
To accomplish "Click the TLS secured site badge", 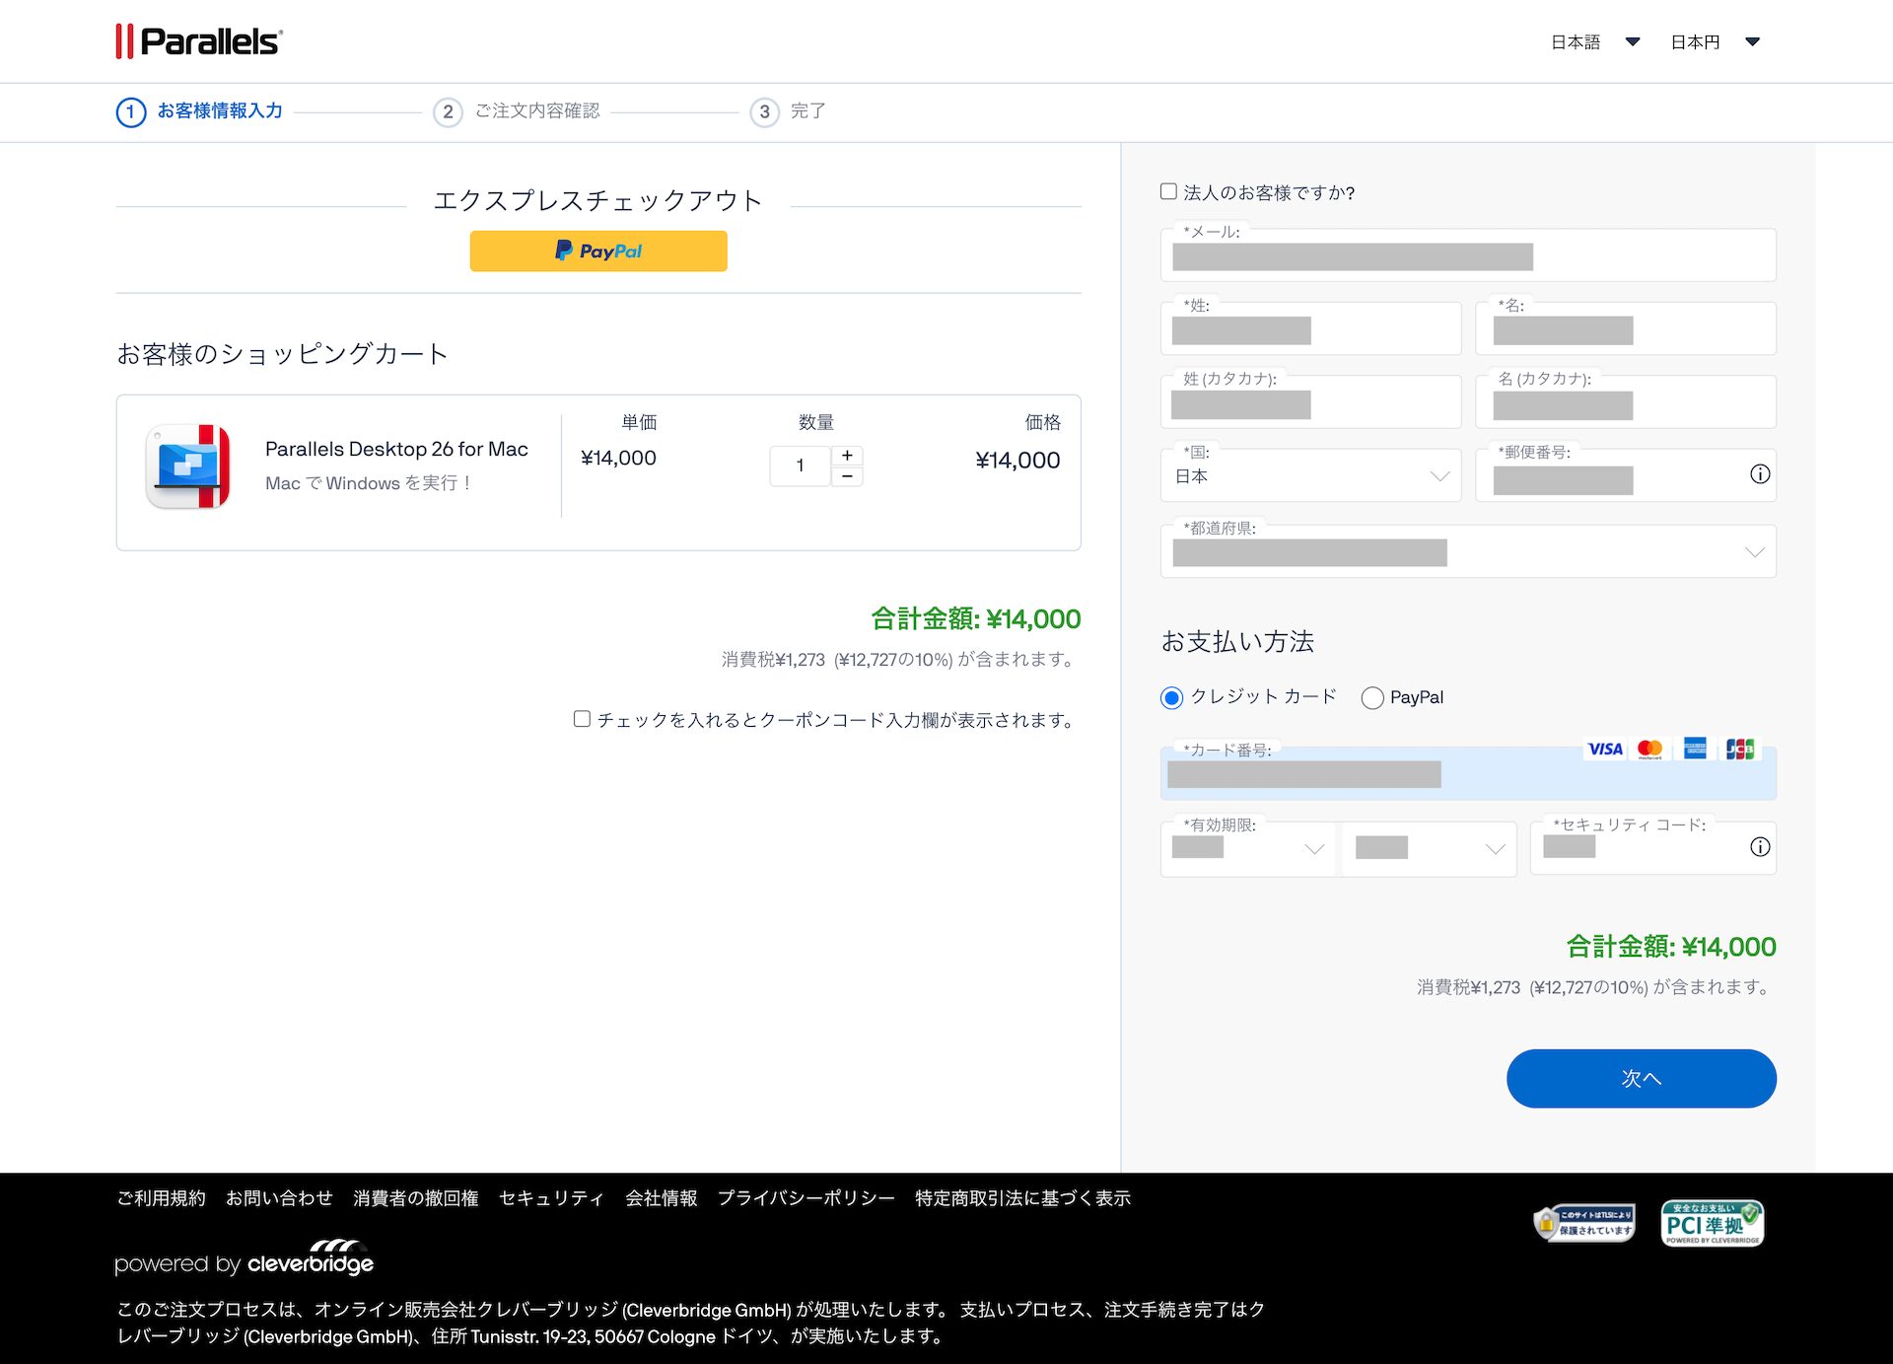I will [1584, 1223].
